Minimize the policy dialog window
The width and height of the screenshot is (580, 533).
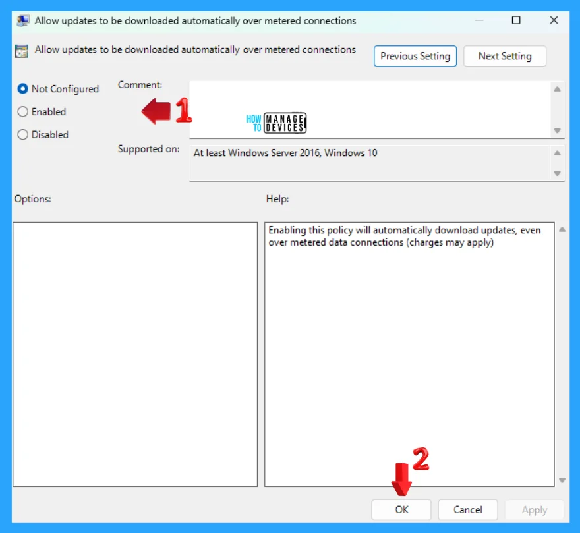[x=479, y=20]
